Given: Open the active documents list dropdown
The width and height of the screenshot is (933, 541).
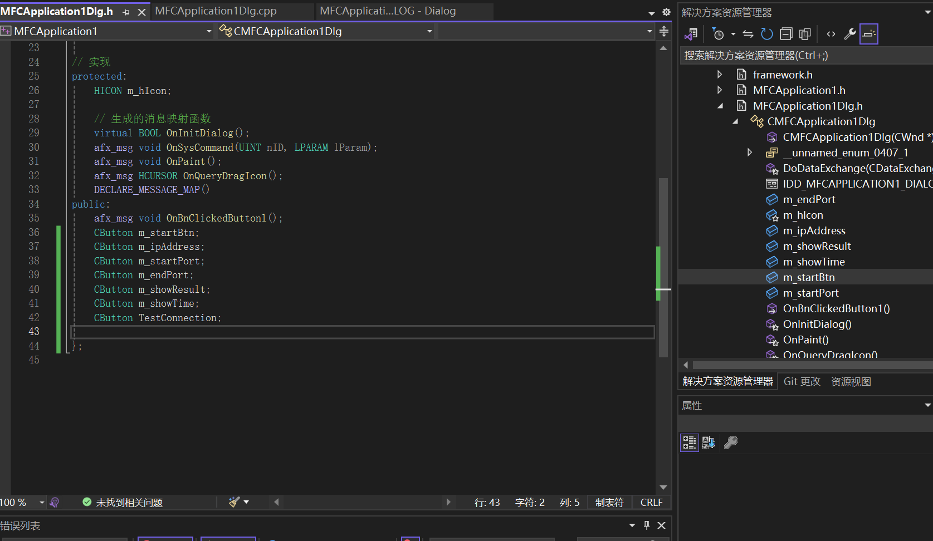Looking at the screenshot, I should tap(651, 13).
